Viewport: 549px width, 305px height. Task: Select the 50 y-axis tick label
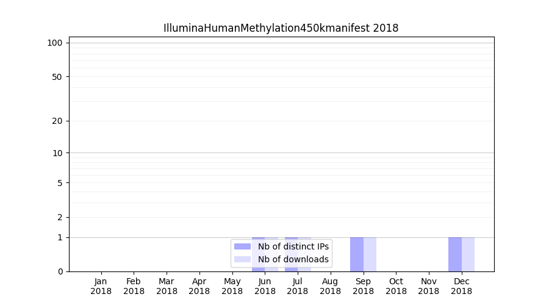pyautogui.click(x=57, y=77)
